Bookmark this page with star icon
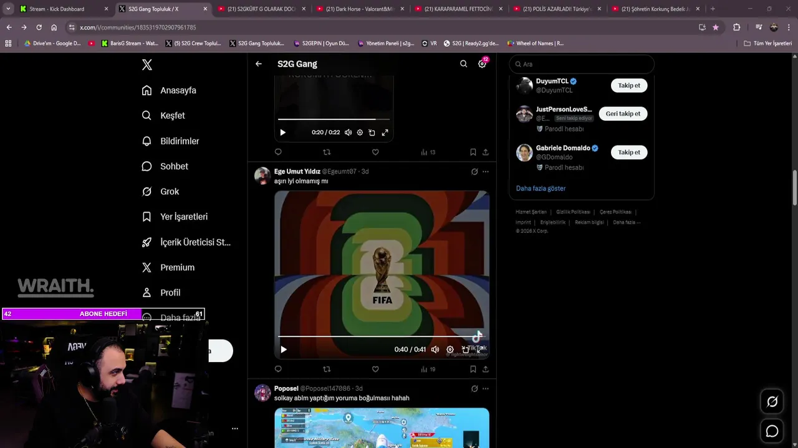798x448 pixels. 716,27
